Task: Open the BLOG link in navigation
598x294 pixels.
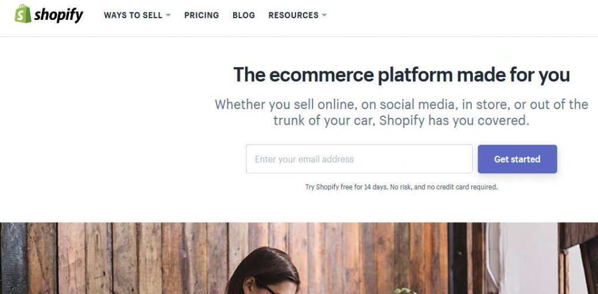Action: pyautogui.click(x=244, y=15)
